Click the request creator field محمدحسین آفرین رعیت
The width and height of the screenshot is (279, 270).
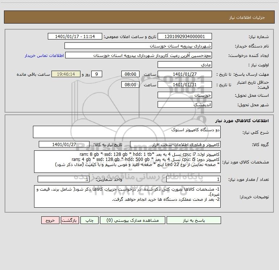[138, 55]
